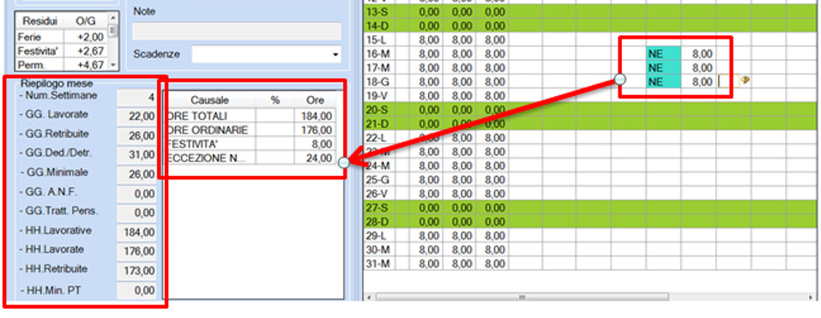Click the HH.Retribuite value 173,00

136,271
